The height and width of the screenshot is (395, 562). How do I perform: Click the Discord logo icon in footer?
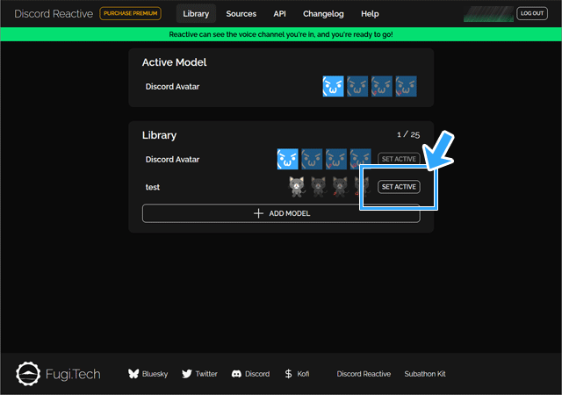tap(236, 374)
